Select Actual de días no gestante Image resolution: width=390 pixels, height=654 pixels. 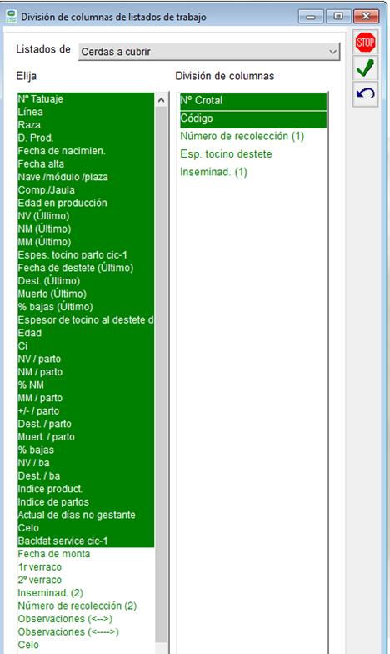click(86, 515)
